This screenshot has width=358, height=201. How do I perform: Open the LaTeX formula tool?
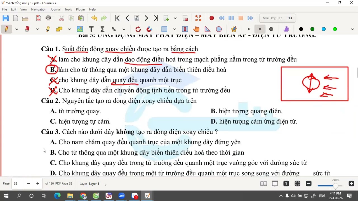[x=102, y=29]
